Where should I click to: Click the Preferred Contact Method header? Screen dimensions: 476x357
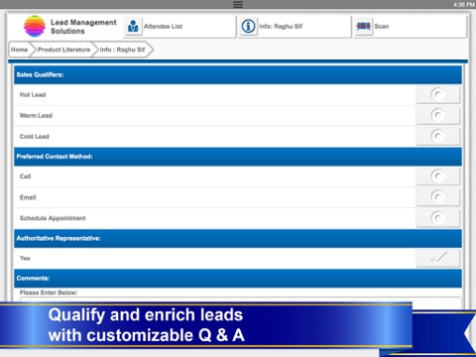[x=238, y=157]
